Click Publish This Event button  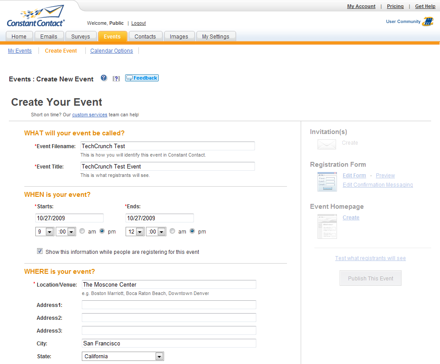(x=371, y=278)
